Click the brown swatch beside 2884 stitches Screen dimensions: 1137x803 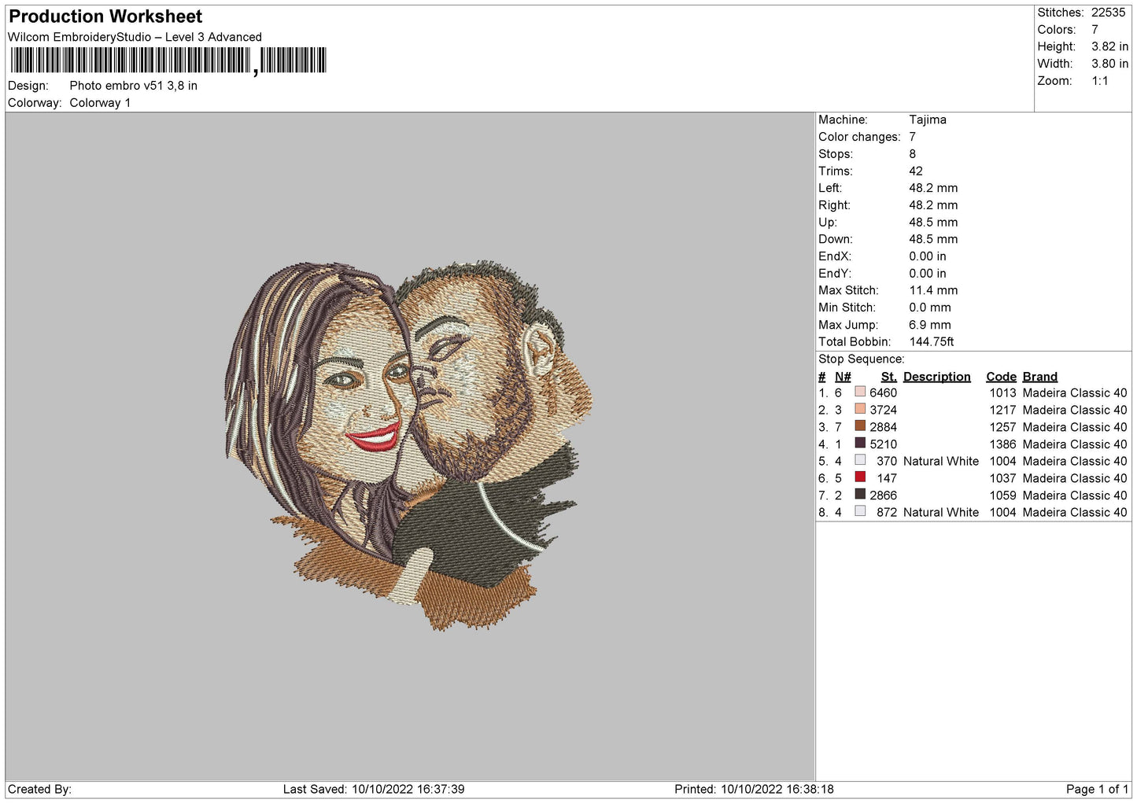860,425
